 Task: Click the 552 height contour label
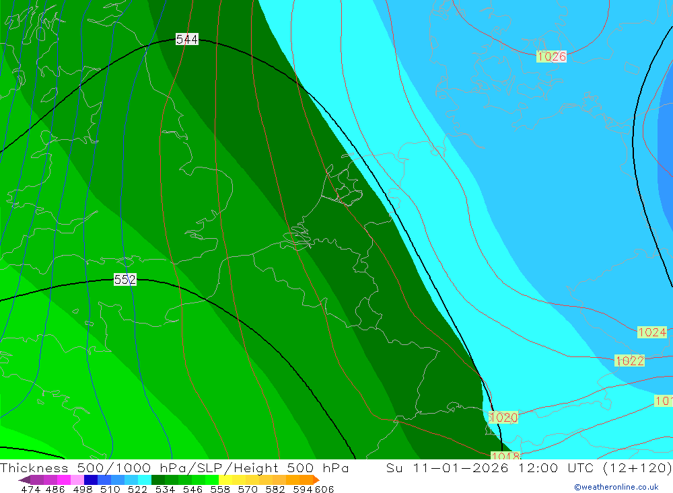125,280
